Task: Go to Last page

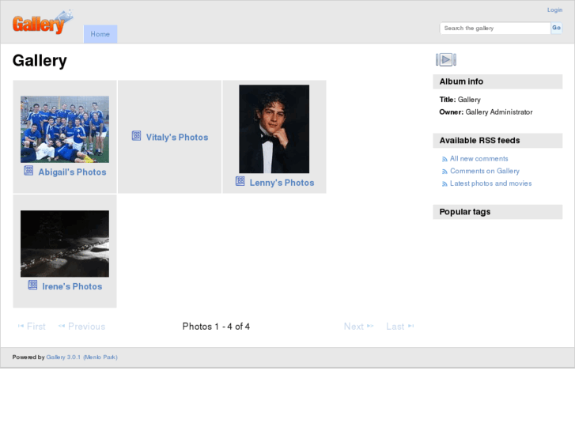Action: 399,327
